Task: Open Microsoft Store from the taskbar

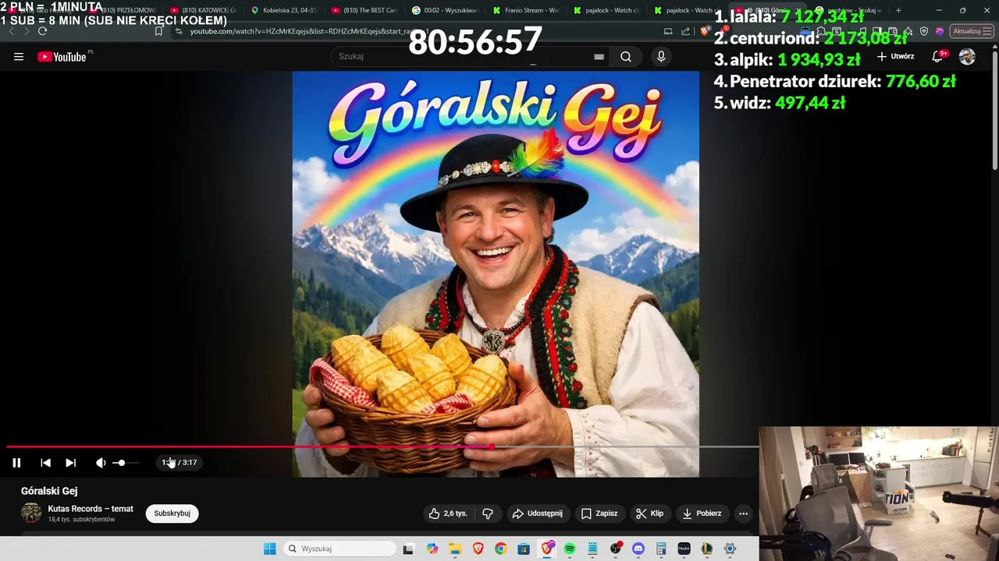Action: [524, 549]
